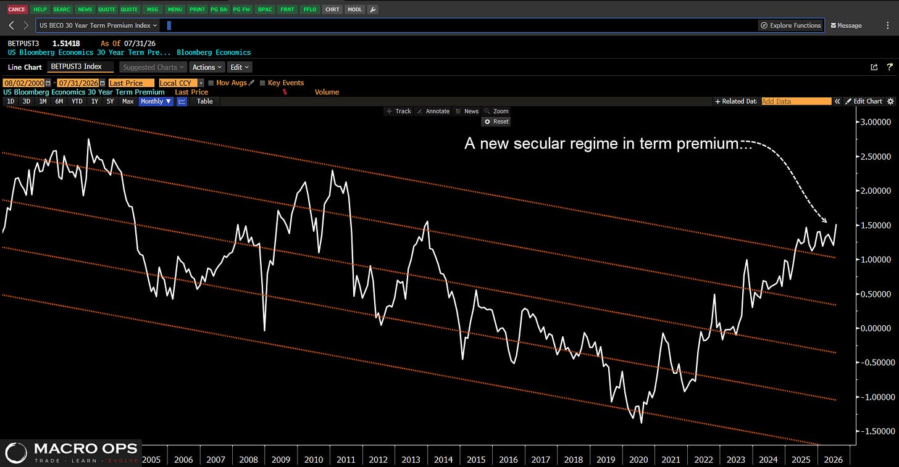899x467 pixels.
Task: Click the green HELP key
Action: tap(40, 9)
